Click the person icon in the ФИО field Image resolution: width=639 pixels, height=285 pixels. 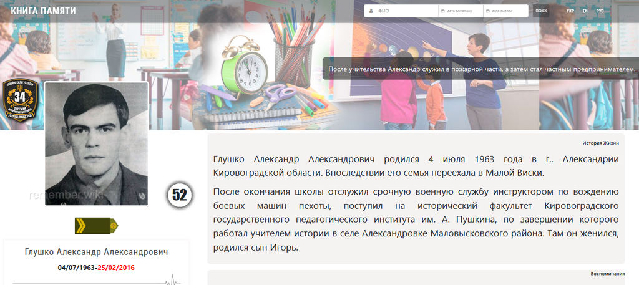(371, 11)
